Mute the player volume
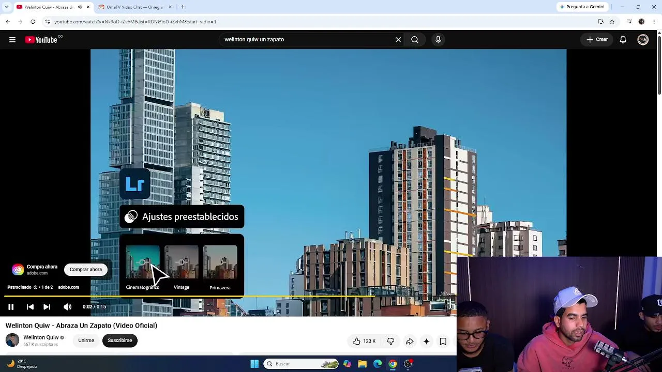The height and width of the screenshot is (372, 662). click(x=67, y=307)
